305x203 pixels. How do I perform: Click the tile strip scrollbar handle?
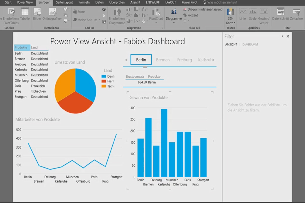point(145,67)
